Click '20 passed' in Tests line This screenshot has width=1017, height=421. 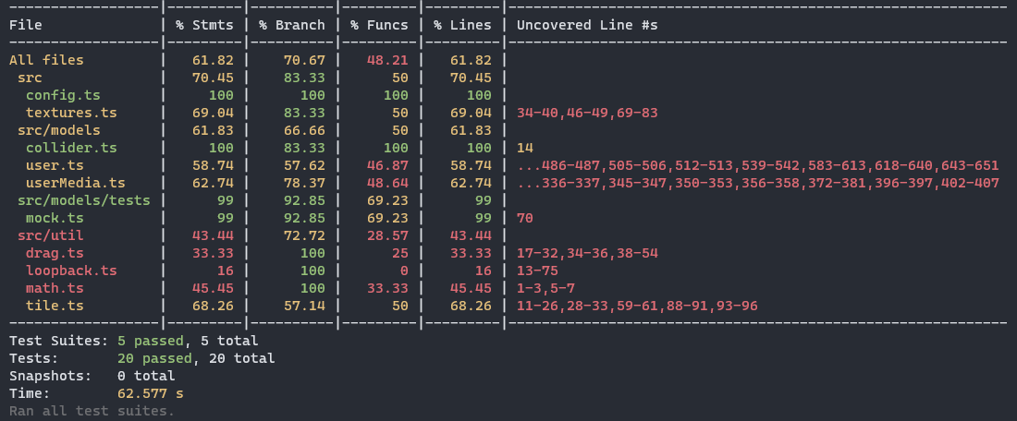(x=154, y=358)
